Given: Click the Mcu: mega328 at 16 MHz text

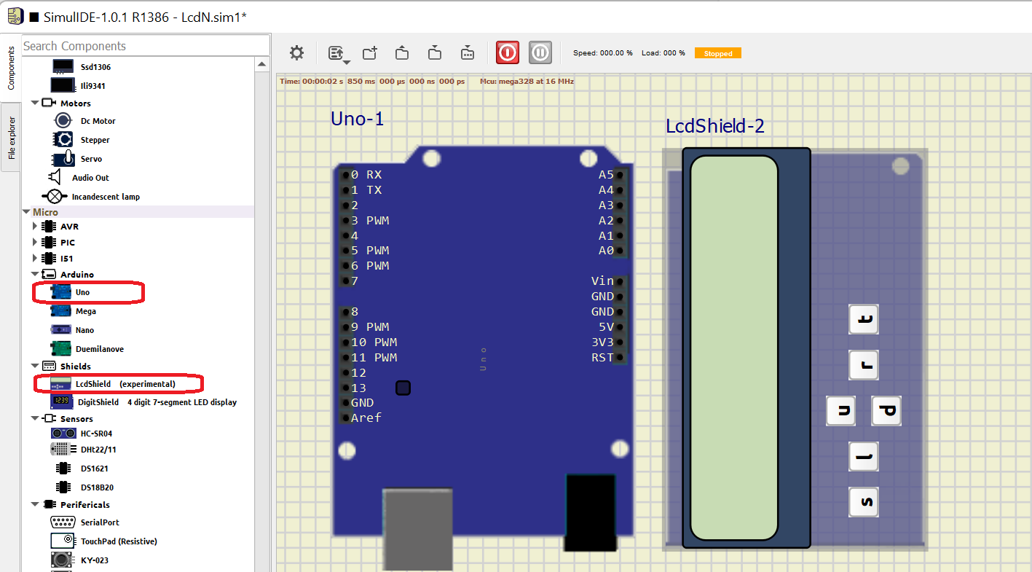Looking at the screenshot, I should pos(527,82).
